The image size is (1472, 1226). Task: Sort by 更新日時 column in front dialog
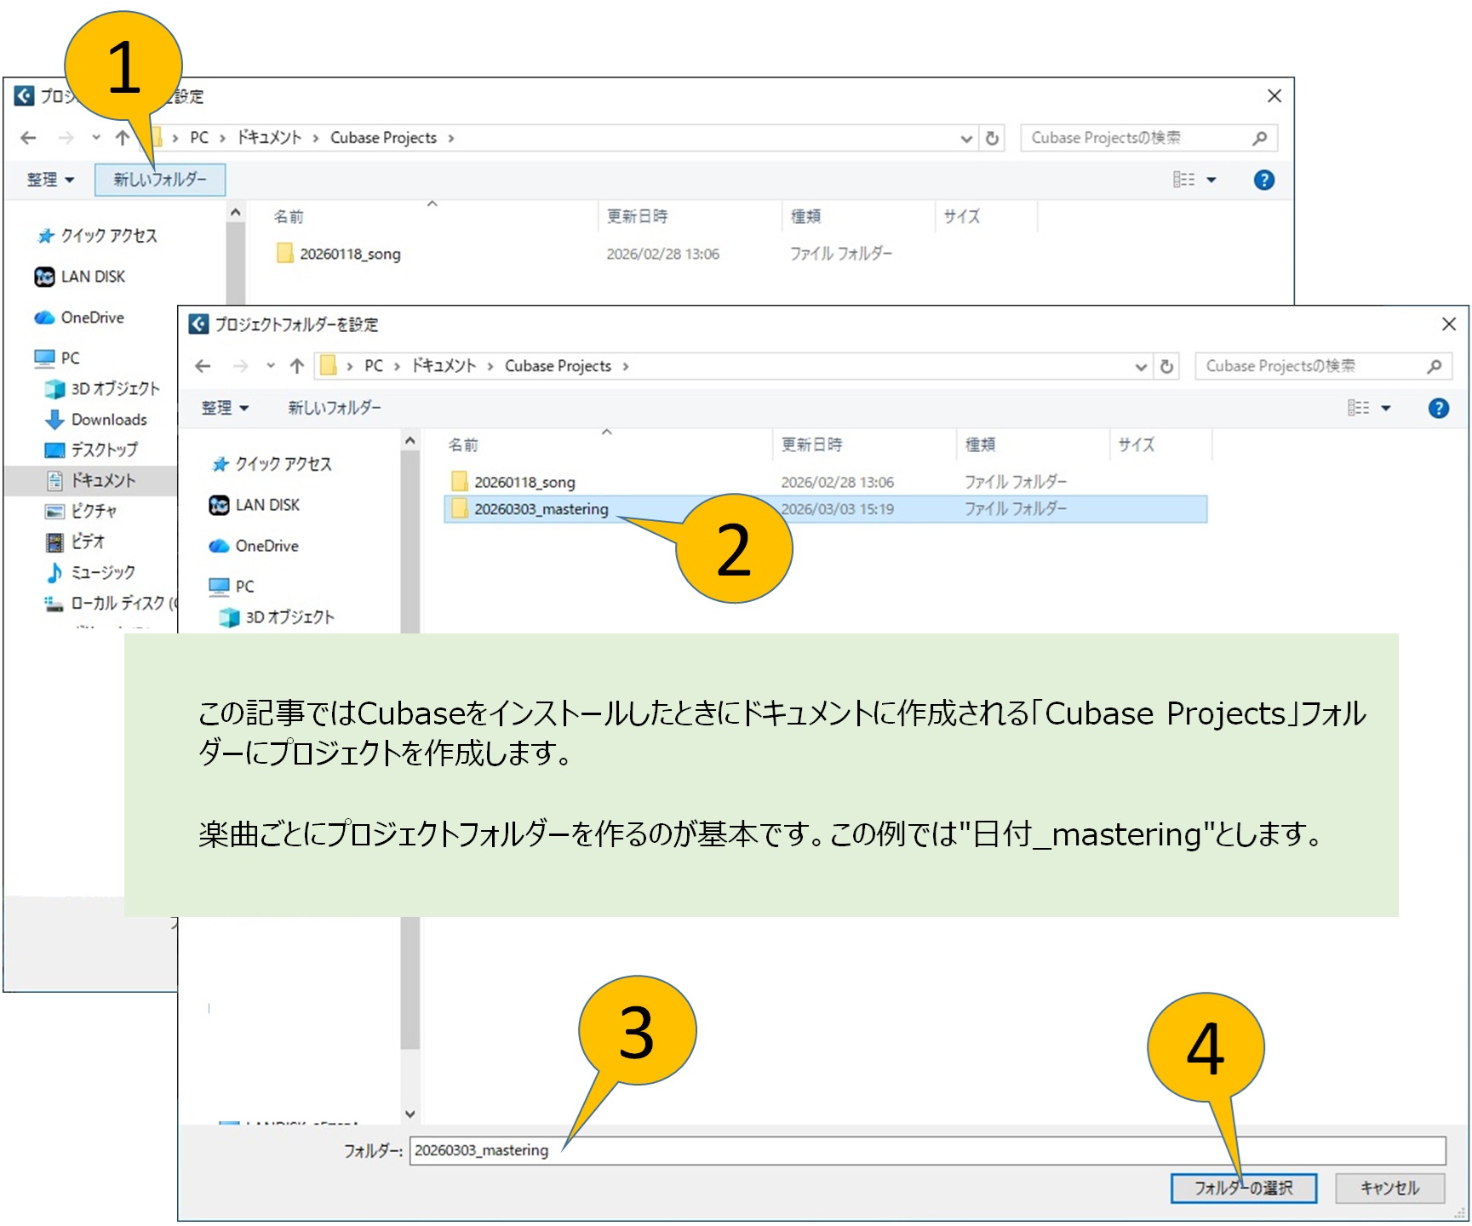[811, 445]
